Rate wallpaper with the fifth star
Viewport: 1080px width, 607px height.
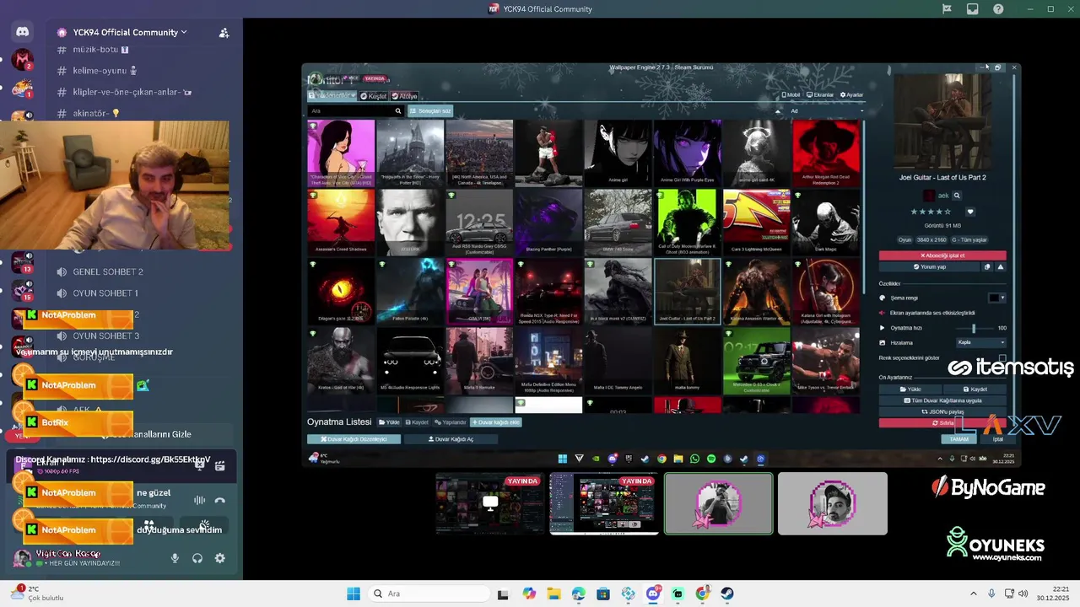(948, 212)
